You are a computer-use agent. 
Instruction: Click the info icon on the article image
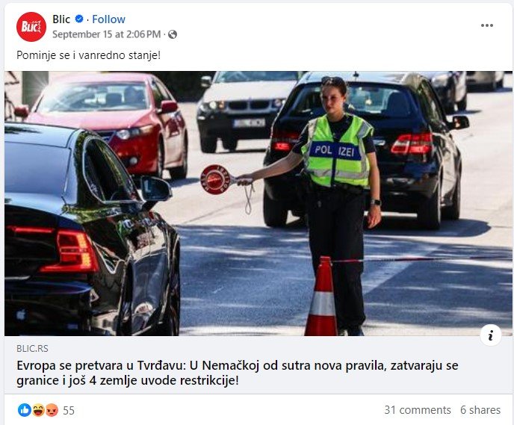coord(490,335)
